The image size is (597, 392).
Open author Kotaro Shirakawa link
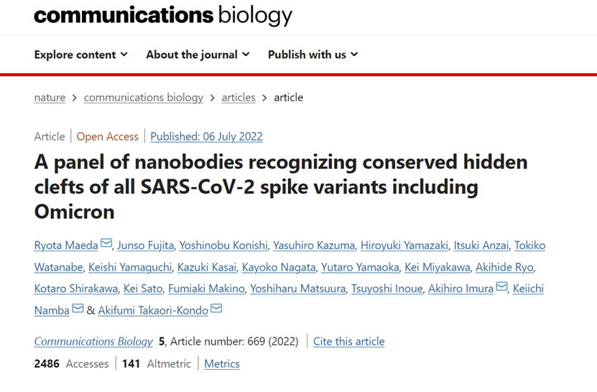pos(76,289)
